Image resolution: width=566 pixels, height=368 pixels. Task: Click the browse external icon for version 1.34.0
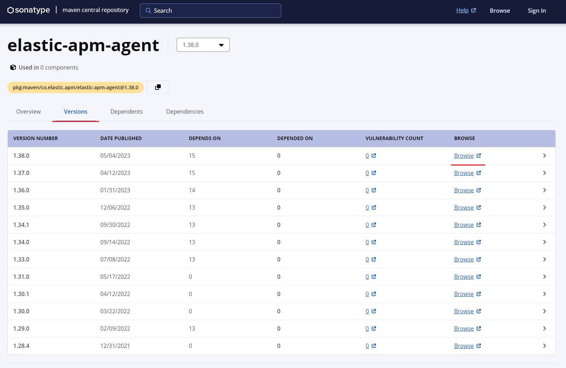pos(479,242)
